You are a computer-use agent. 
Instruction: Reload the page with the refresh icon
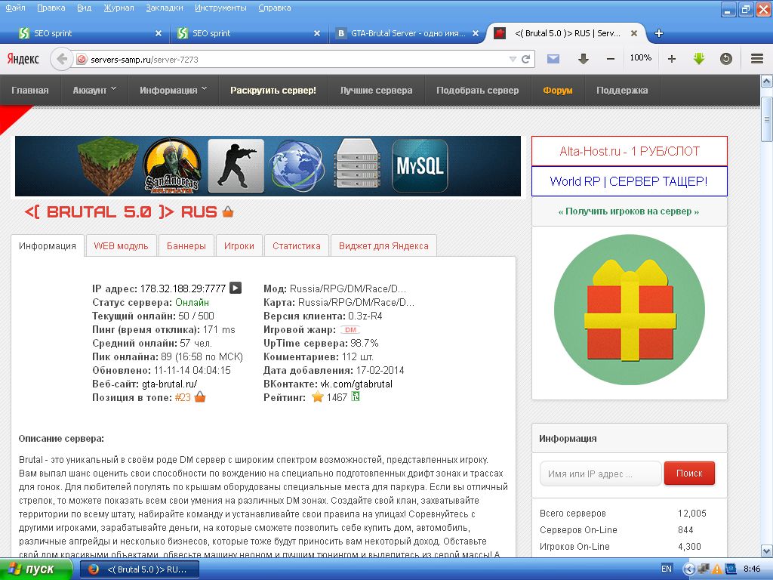(526, 59)
